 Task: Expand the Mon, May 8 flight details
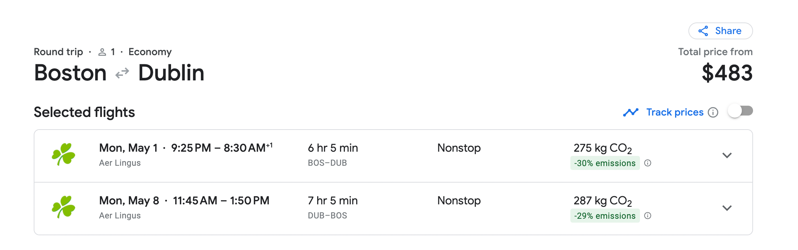point(727,208)
